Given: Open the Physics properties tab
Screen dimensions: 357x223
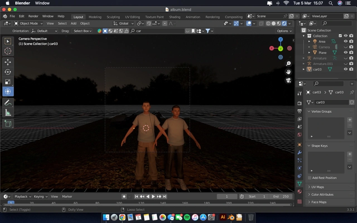Looking at the screenshot, I should (x=300, y=168).
